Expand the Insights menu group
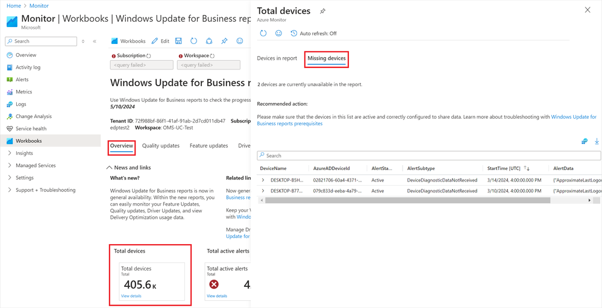Image resolution: width=602 pixels, height=308 pixels. tap(10, 153)
